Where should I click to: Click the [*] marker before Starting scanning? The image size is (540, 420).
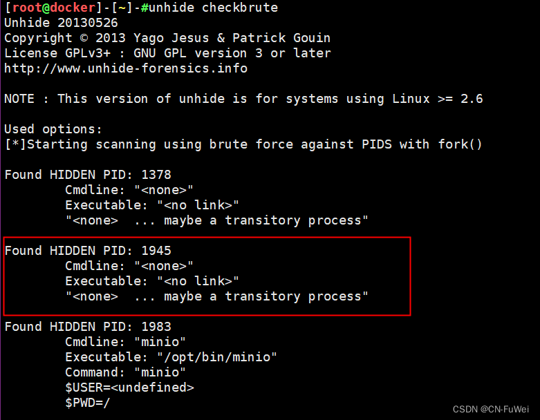click(15, 144)
